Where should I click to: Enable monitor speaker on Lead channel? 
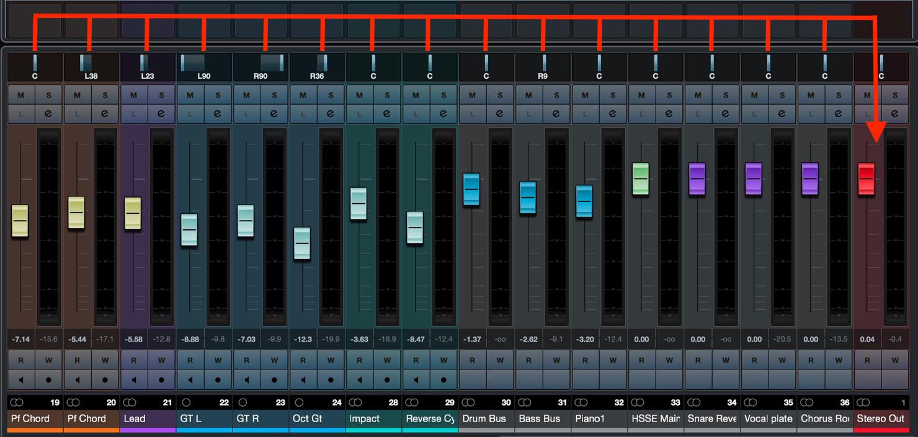134,379
